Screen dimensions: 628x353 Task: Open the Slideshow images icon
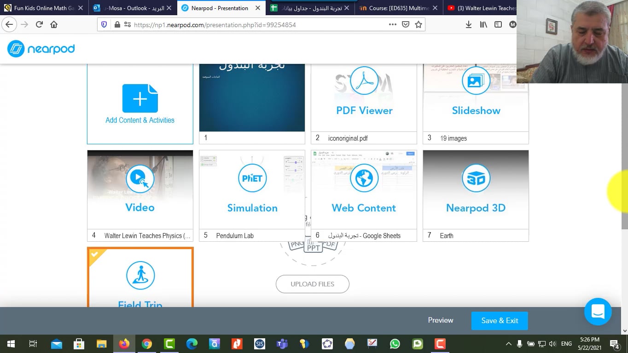(476, 80)
